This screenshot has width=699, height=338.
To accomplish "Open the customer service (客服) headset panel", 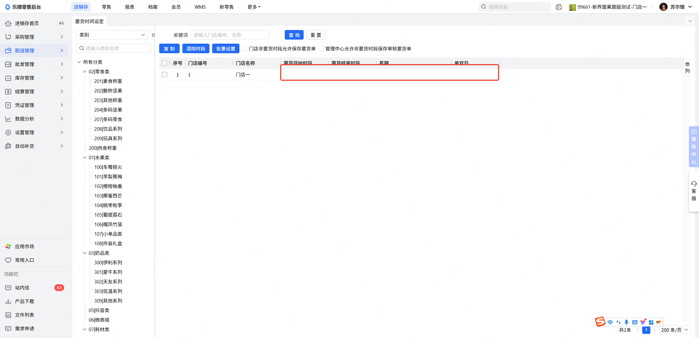I will (694, 191).
